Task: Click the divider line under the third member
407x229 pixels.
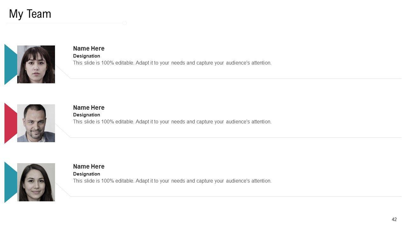Action: tap(235, 196)
